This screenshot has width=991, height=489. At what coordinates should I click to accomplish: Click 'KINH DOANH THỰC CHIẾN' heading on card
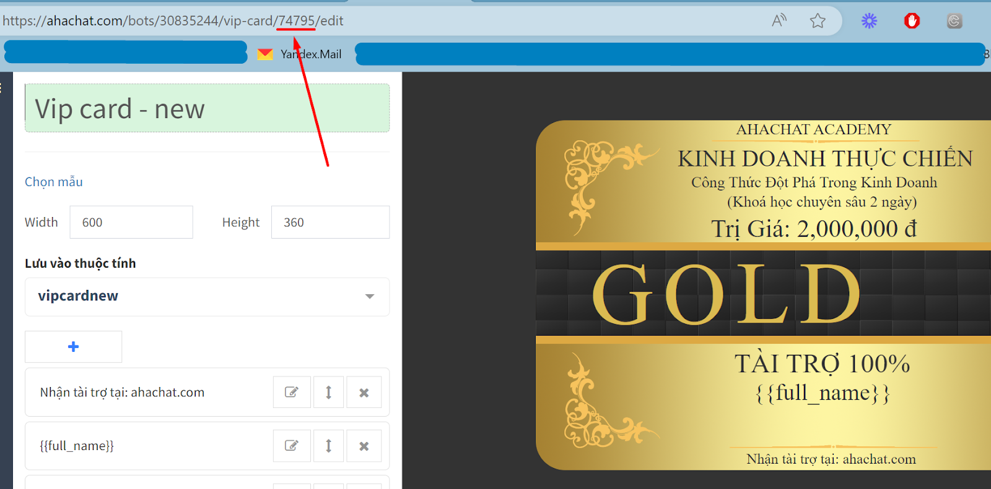pos(825,158)
